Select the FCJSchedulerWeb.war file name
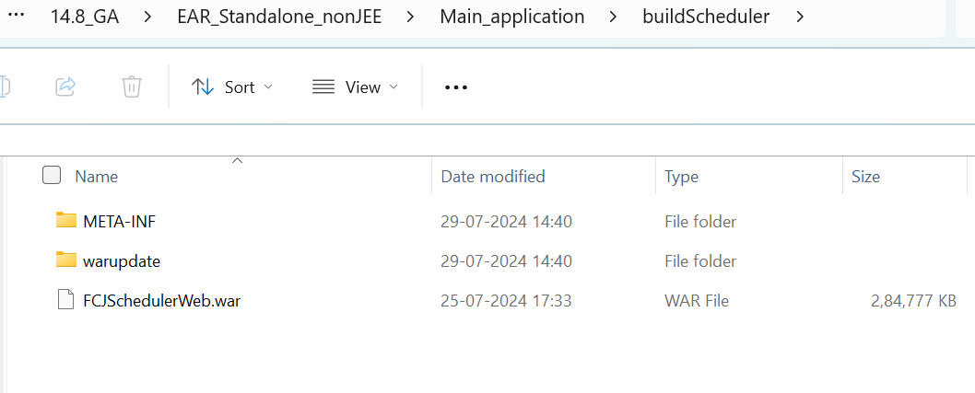Image resolution: width=975 pixels, height=393 pixels. pos(162,300)
